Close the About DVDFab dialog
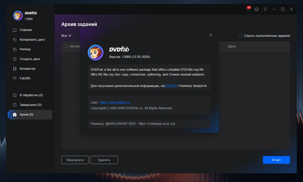The image size is (303, 182). (211, 35)
